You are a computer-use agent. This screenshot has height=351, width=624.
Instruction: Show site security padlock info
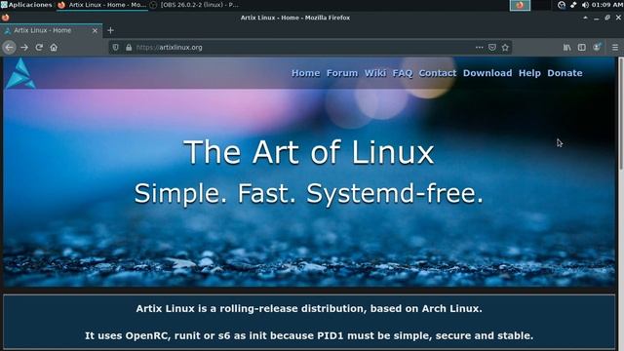[x=129, y=48]
